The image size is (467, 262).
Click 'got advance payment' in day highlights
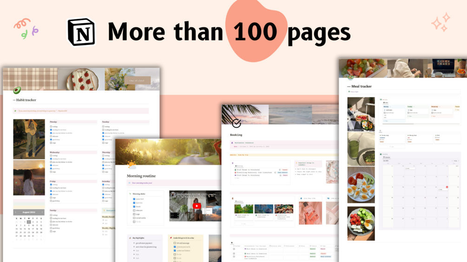(x=144, y=243)
